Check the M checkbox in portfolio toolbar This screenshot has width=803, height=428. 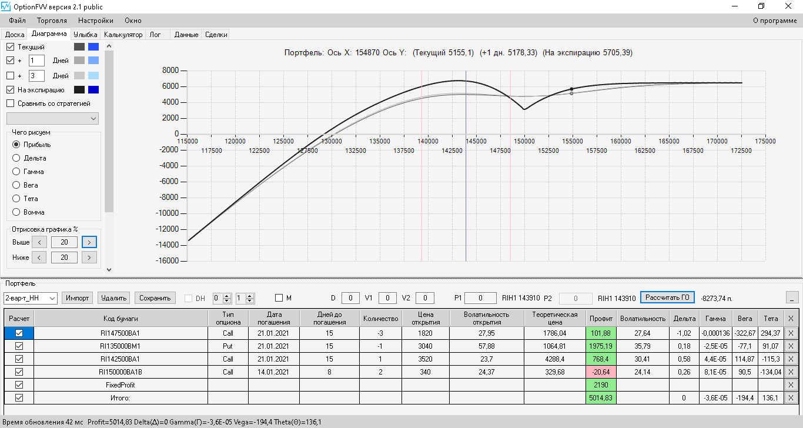pos(279,298)
